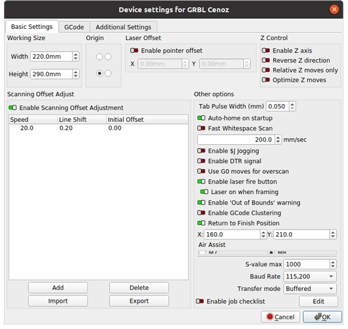This screenshot has height=329, width=348.
Task: Adjust finish position Y stepper
Action: pos(333,235)
